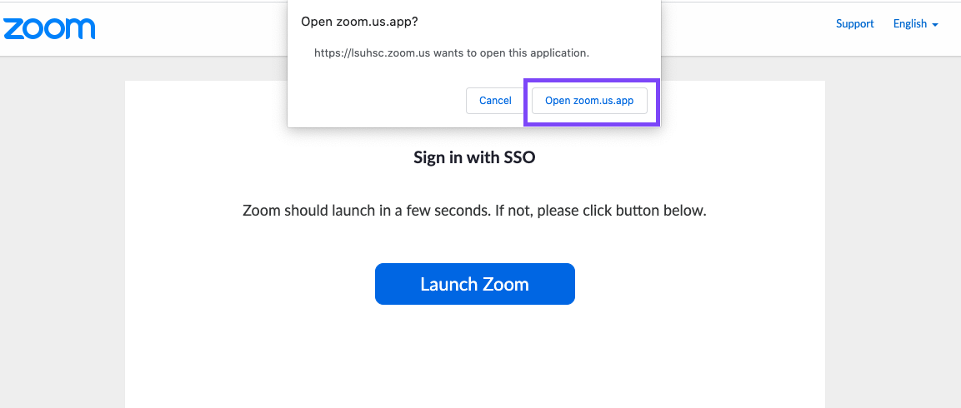This screenshot has width=961, height=408.
Task: Click white card area below Launch Zoom
Action: coord(474,358)
